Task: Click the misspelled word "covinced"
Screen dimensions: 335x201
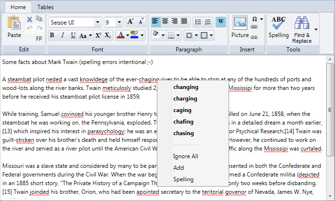Action: (72, 114)
